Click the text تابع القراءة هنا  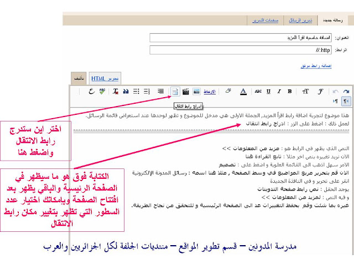(263, 157)
